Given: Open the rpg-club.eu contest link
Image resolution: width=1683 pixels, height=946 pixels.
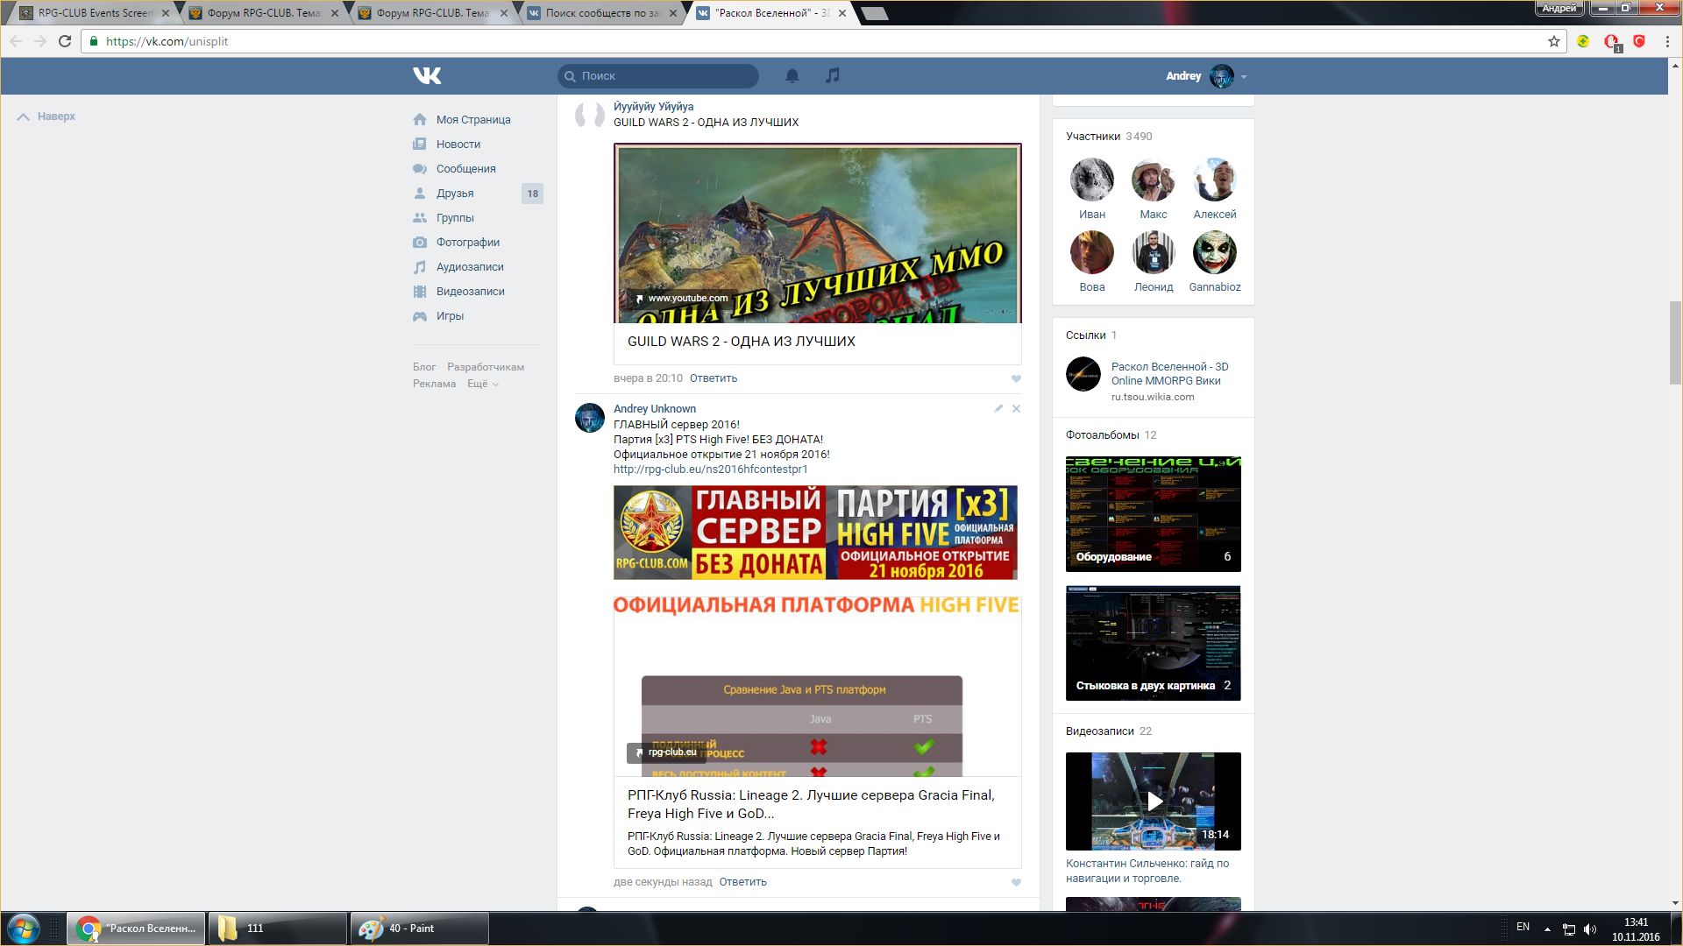Looking at the screenshot, I should [710, 469].
